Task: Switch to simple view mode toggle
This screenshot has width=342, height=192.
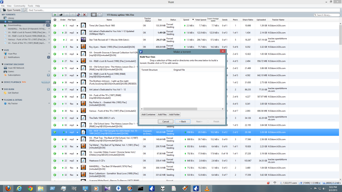Action: tap(100, 15)
